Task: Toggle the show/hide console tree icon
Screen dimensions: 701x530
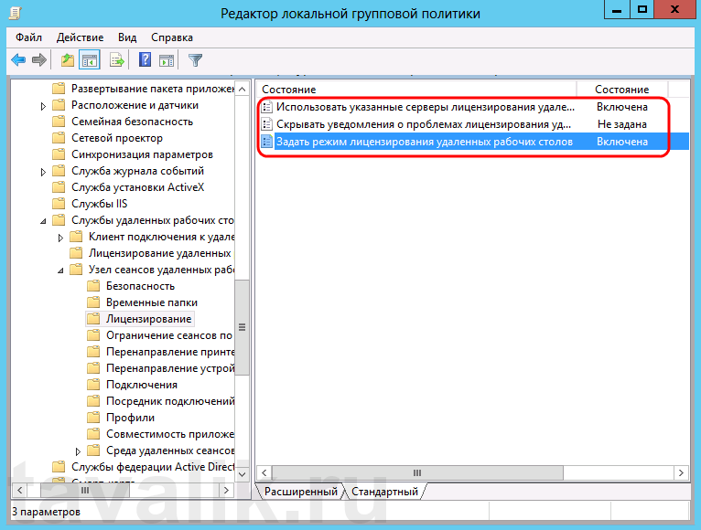Action: tap(90, 60)
